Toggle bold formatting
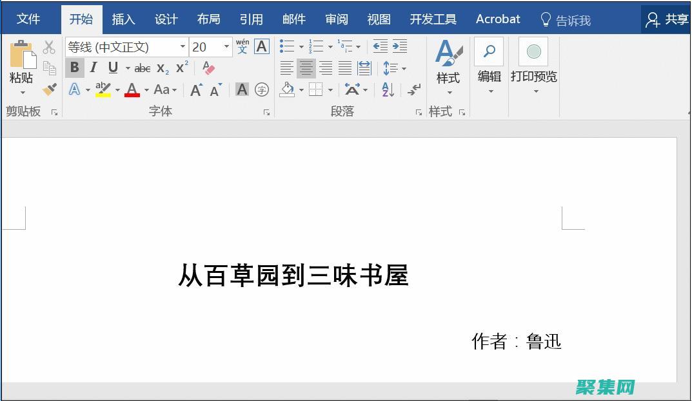Image resolution: width=692 pixels, height=401 pixels. click(x=75, y=67)
